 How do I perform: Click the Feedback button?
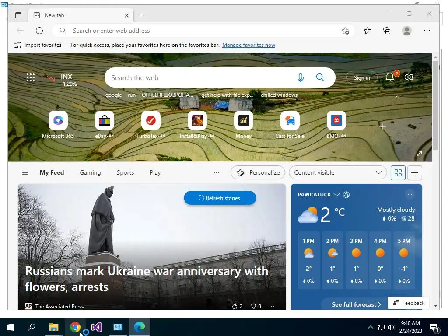click(408, 303)
